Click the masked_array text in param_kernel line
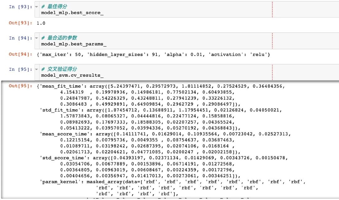Image resolution: width=339 pixels, height=200 pixels. point(105,182)
